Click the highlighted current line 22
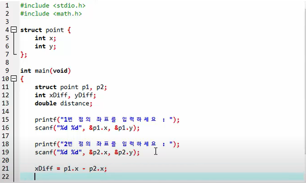The image size is (306, 183). tap(162, 176)
